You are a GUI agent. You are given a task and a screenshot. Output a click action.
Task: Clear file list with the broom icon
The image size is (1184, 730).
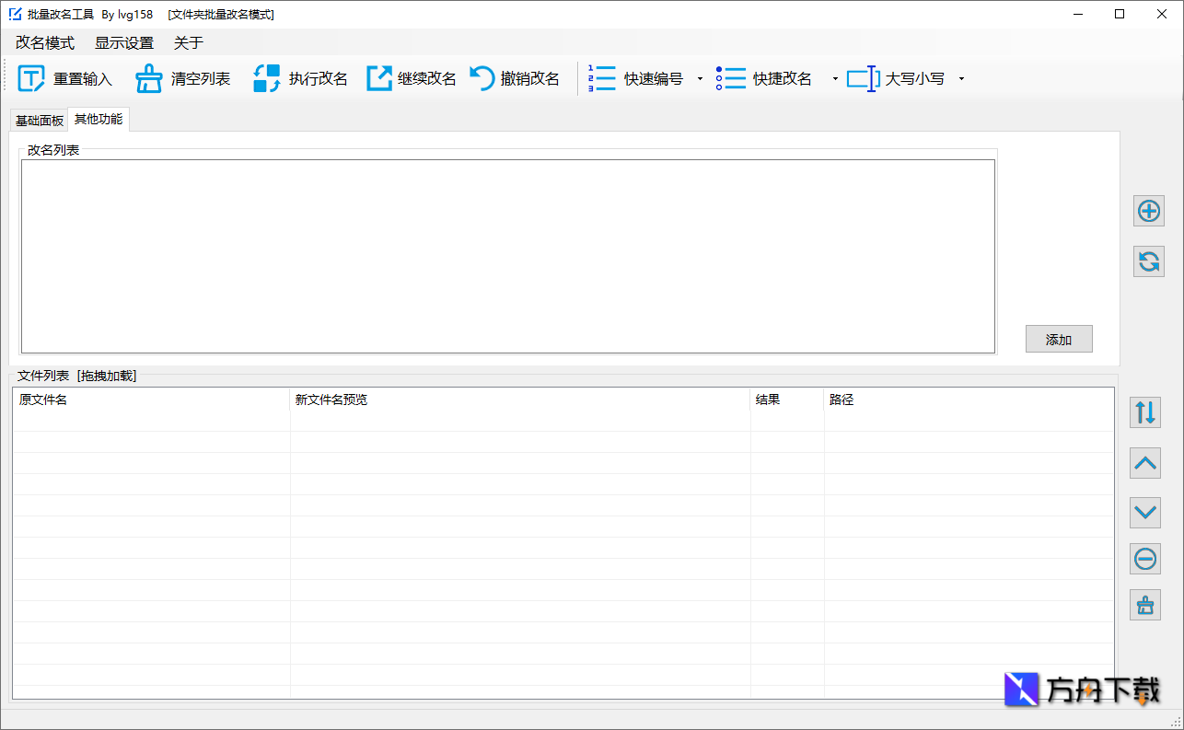point(1144,606)
